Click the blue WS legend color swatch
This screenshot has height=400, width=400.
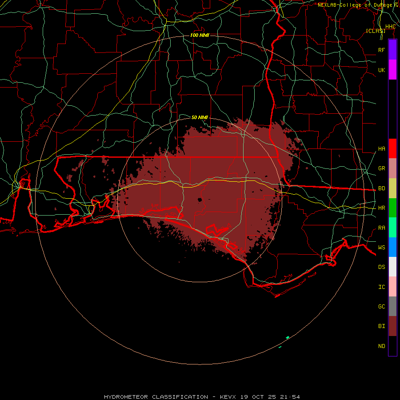click(392, 247)
